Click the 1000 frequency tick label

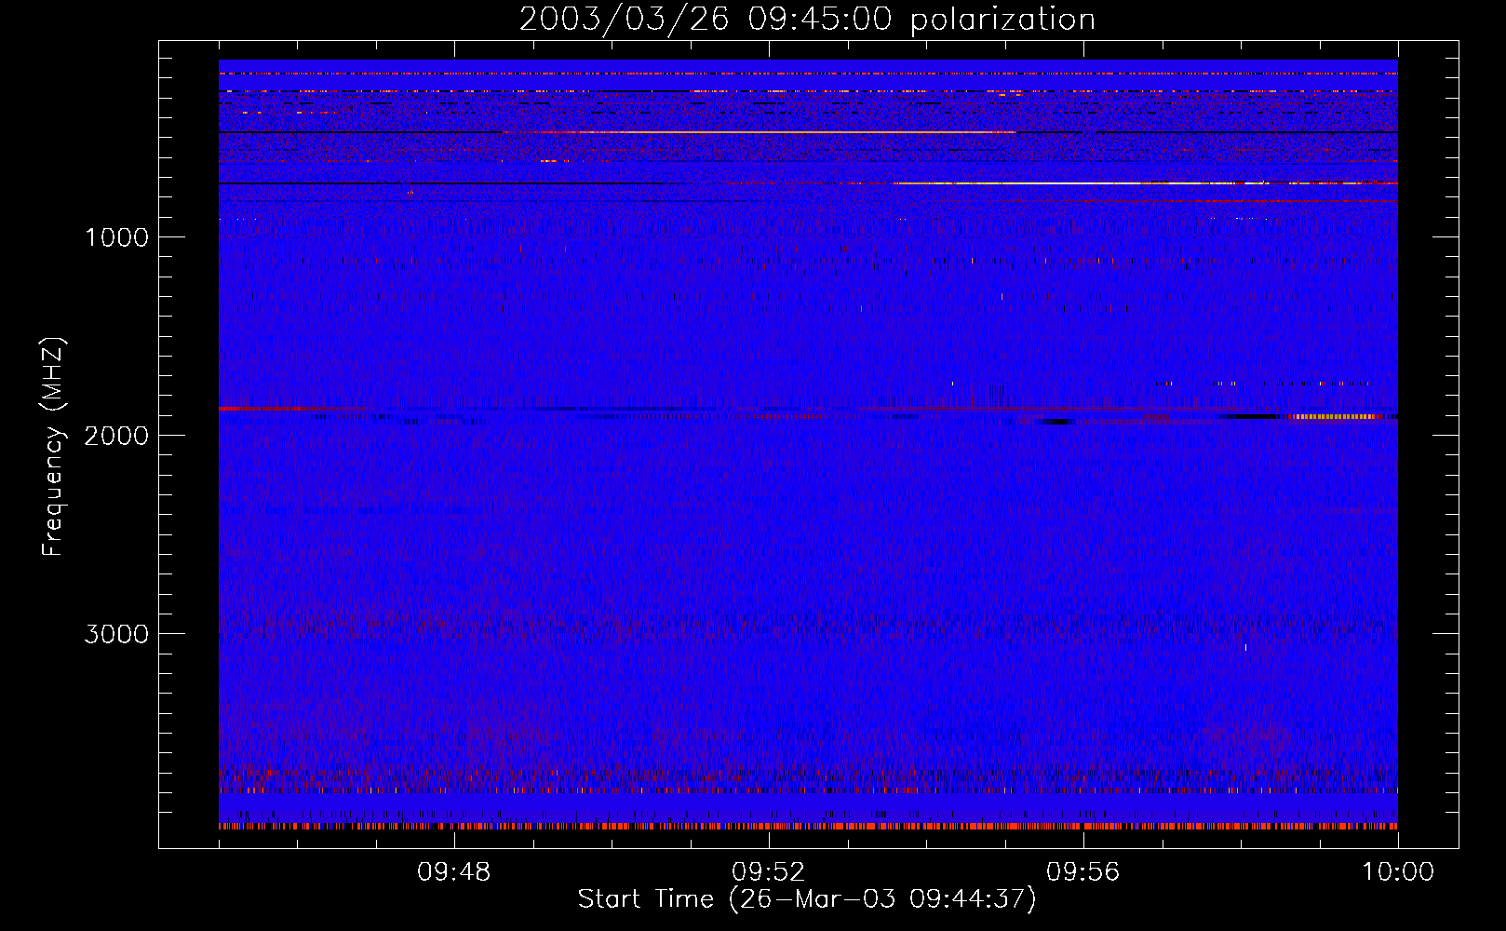[x=116, y=237]
